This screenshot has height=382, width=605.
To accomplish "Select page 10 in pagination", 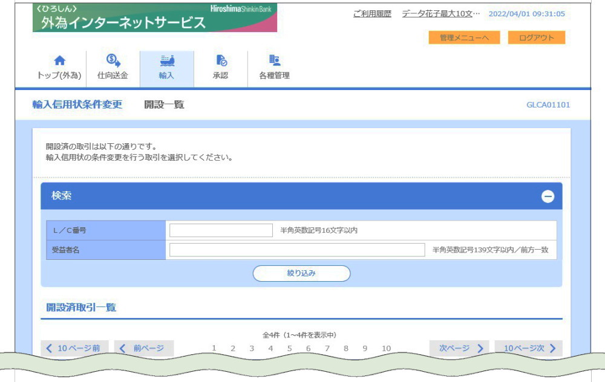I will coord(386,348).
